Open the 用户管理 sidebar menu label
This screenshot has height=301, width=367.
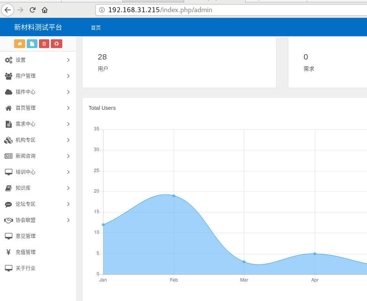pyautogui.click(x=26, y=76)
